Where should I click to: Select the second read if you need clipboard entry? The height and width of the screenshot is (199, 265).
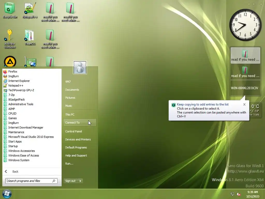245,72
